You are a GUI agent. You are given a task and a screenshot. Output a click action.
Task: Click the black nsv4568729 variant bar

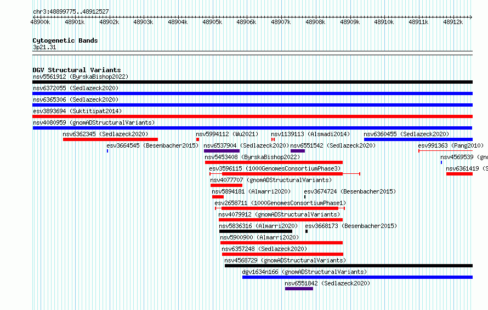[x=349, y=266]
